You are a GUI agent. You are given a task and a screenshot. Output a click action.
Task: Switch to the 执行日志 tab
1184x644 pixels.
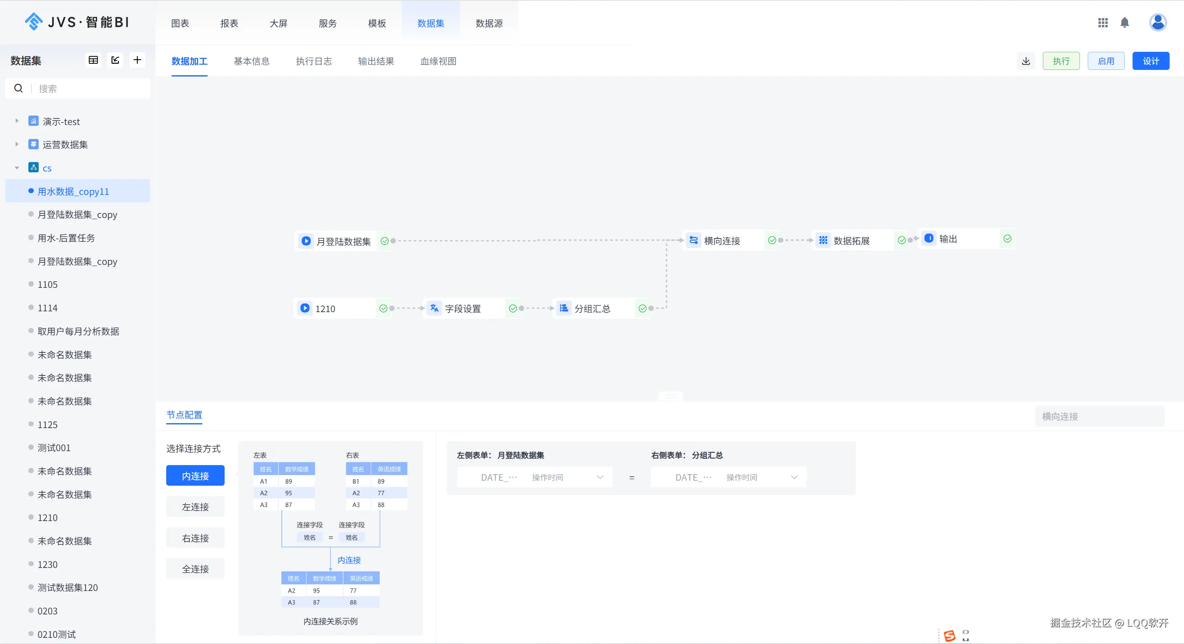click(313, 61)
